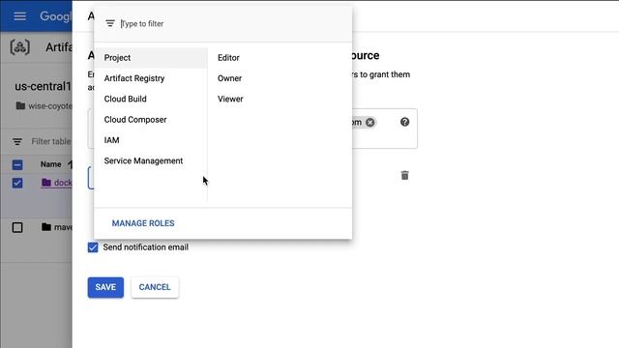Screen dimensions: 619x348
Task: Open the docker repository link
Action: pos(63,183)
